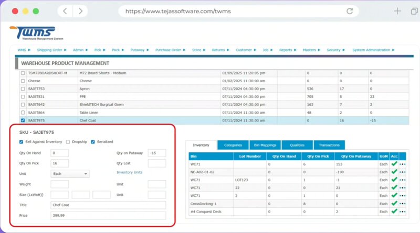Screen dimensions: 420x233
Task: Click the Inventory Units link
Action: tap(129, 173)
